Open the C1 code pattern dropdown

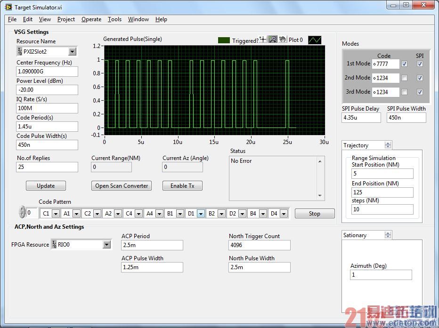[55, 213]
